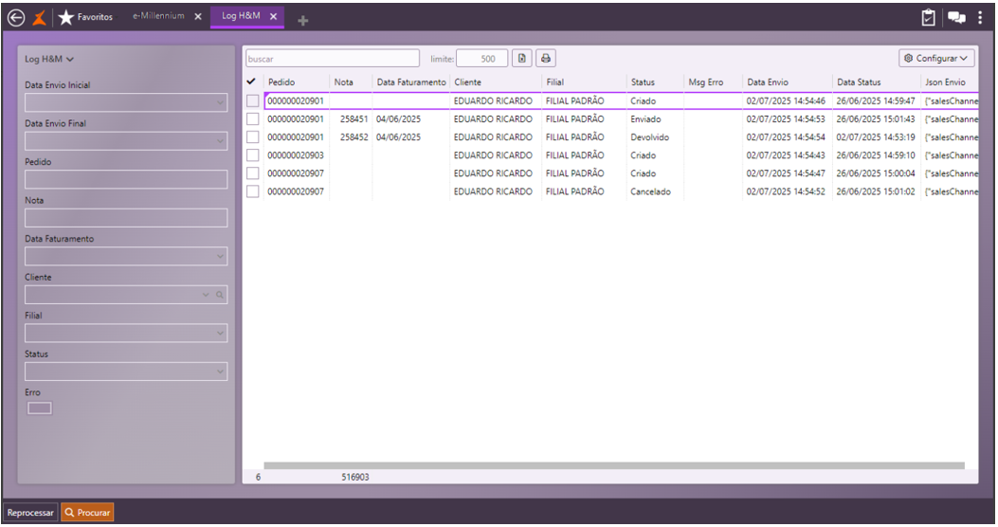The width and height of the screenshot is (998, 527).
Task: Select the Cancelado status cell
Action: point(650,191)
